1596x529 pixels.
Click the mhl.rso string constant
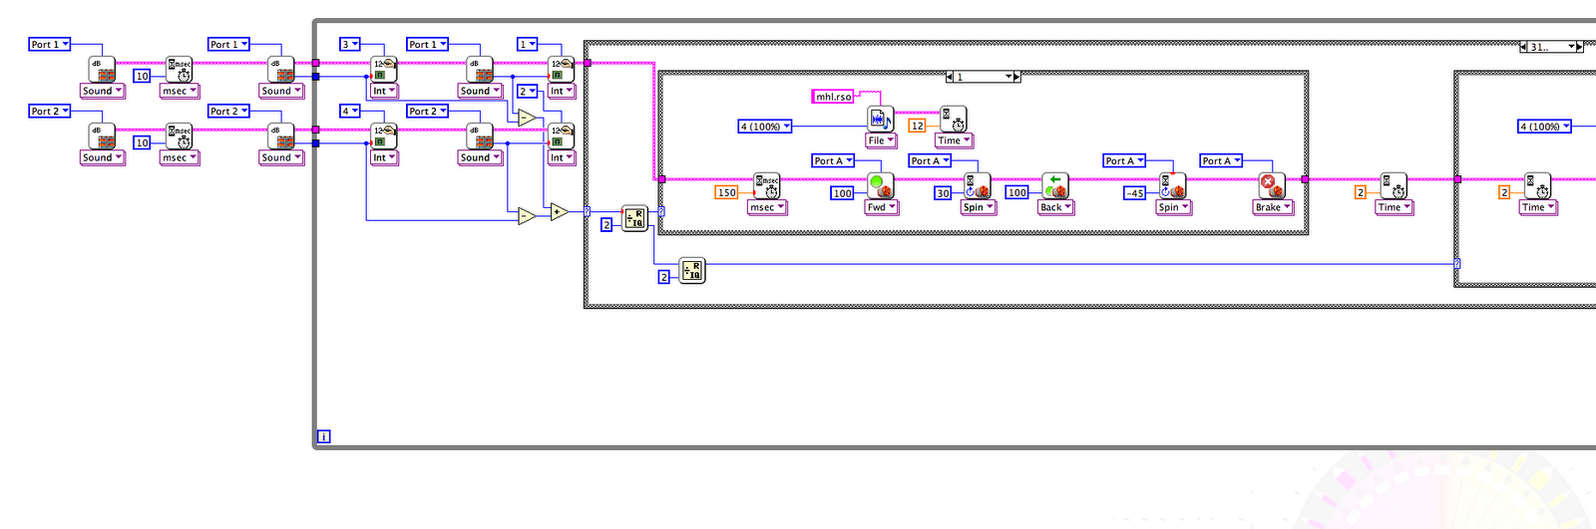pos(834,97)
